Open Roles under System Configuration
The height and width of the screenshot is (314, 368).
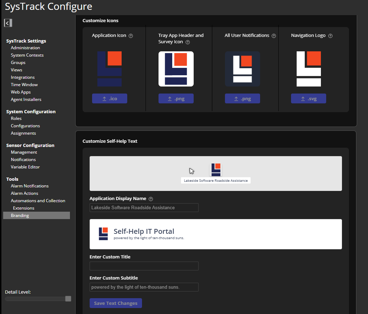coord(16,118)
